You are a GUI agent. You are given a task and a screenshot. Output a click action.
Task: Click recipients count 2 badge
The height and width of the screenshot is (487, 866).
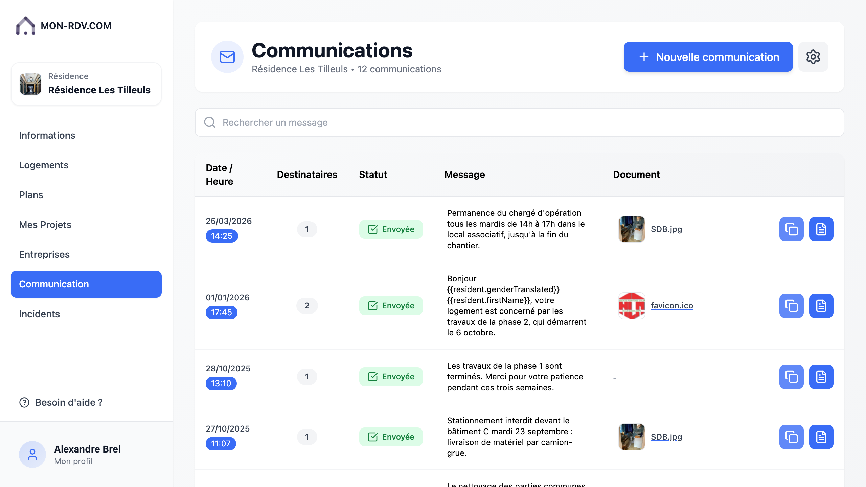307,306
